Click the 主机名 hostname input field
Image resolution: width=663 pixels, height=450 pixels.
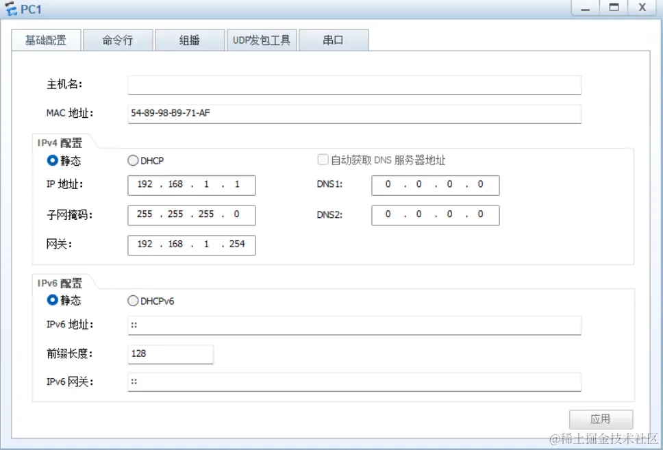353,84
